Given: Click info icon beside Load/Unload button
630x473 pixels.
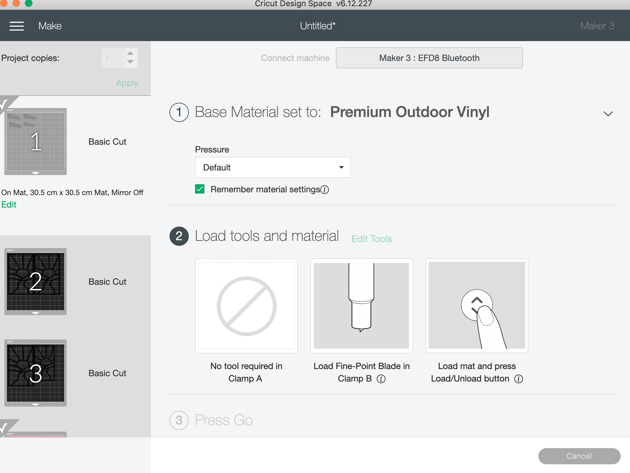Looking at the screenshot, I should point(518,379).
